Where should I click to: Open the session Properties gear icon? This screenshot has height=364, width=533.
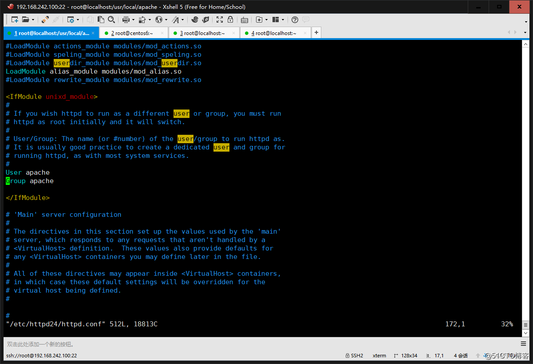point(70,20)
